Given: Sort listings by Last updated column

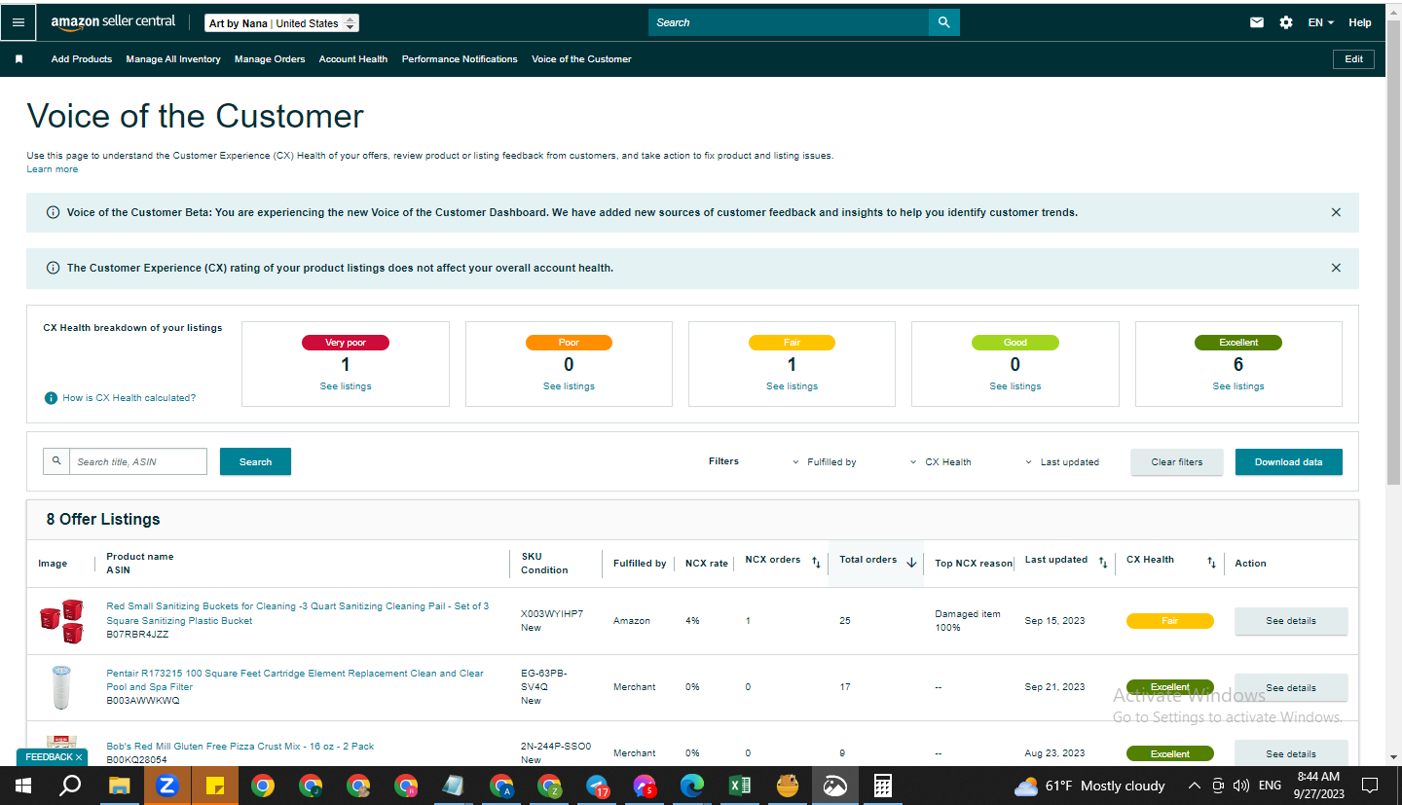Looking at the screenshot, I should click(1103, 563).
